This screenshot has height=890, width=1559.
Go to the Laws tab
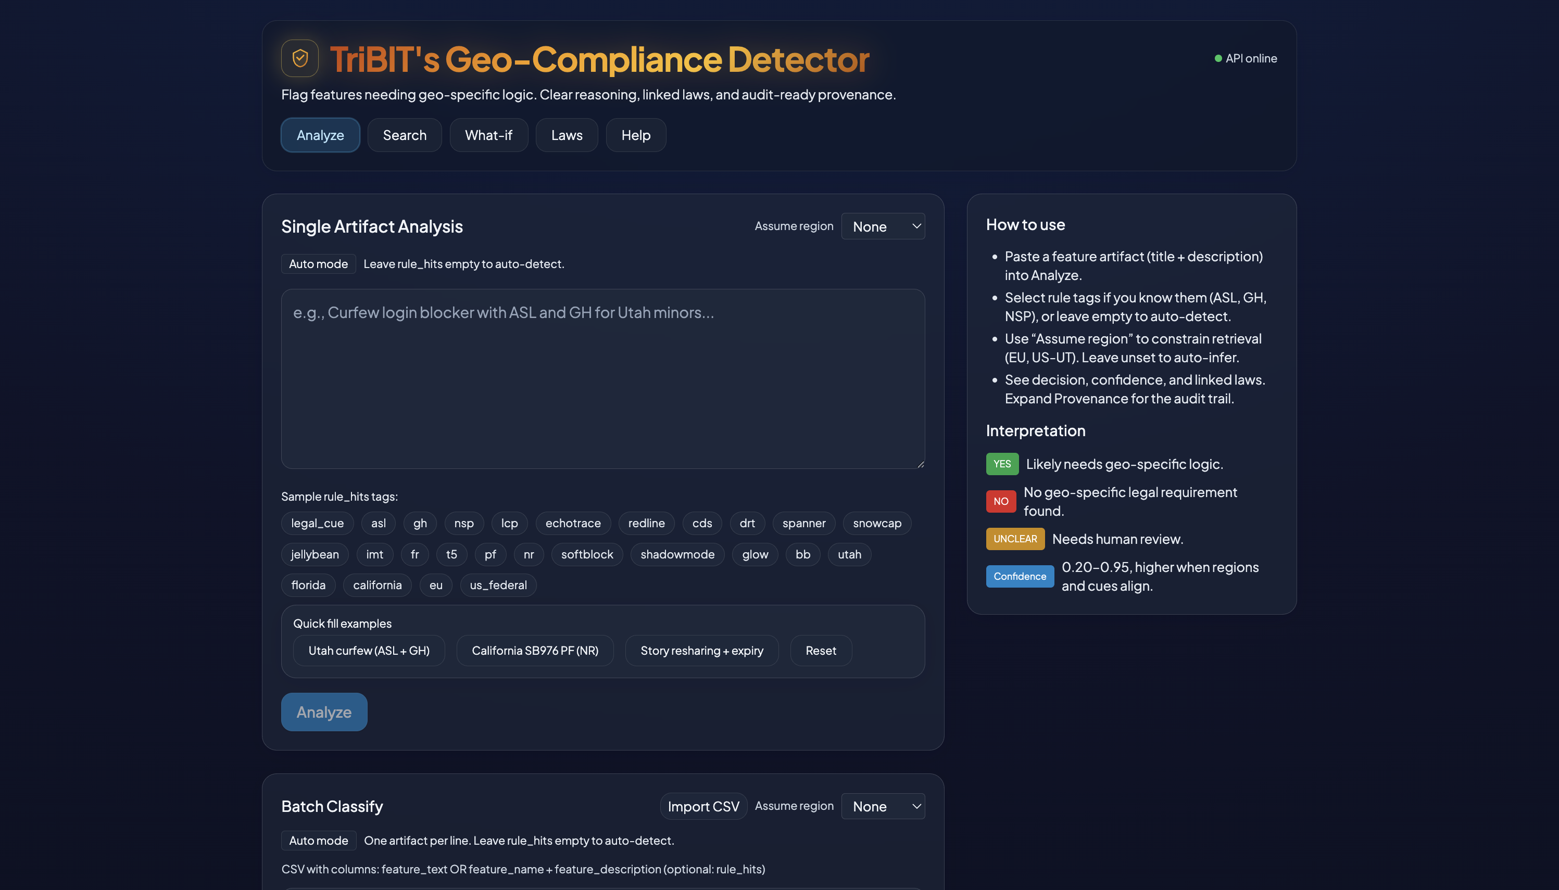[x=566, y=135]
